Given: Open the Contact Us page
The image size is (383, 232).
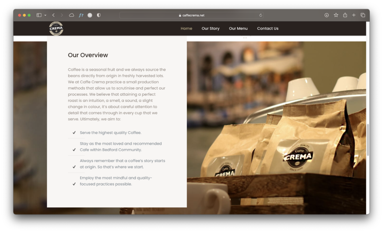Looking at the screenshot, I should [268, 28].
